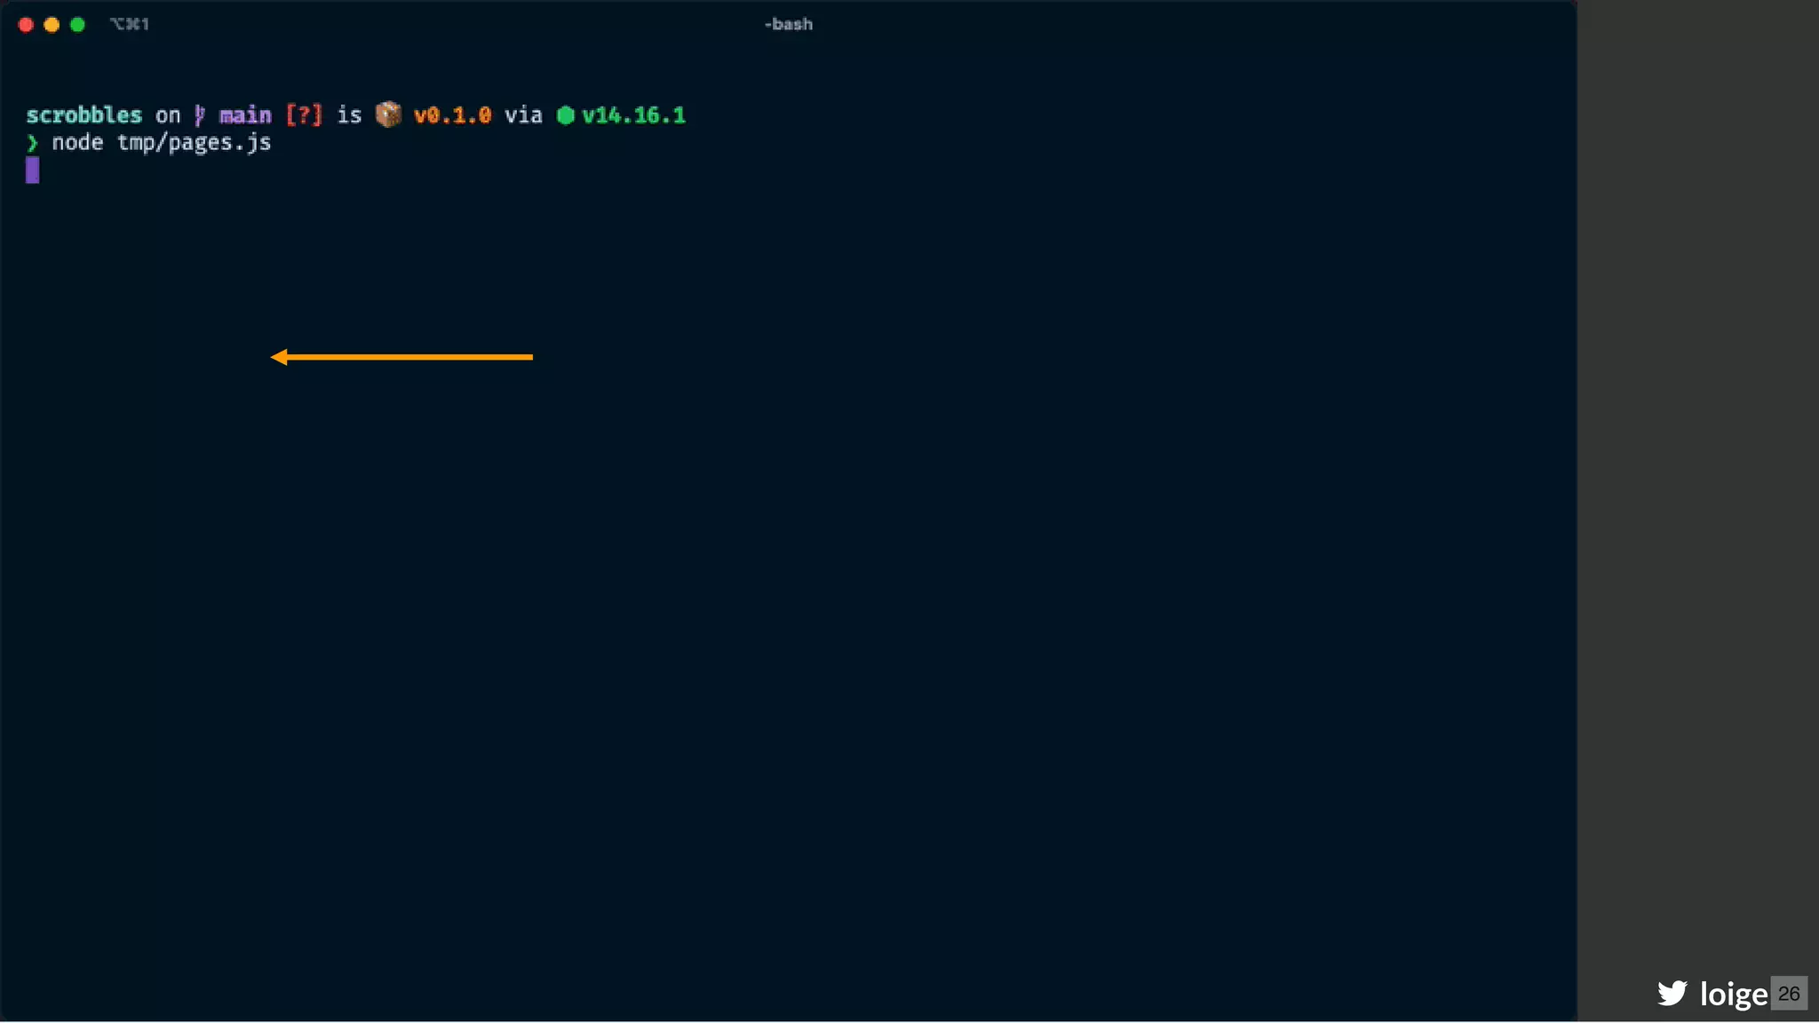1819x1023 pixels.
Task: Click the green prompt chevron symbol
Action: coord(33,143)
